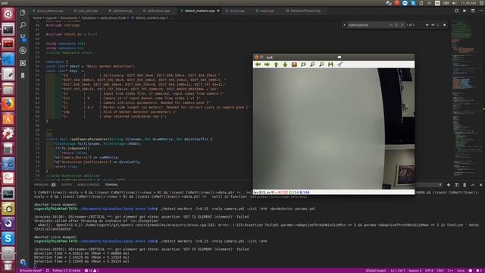Kill the terminal with the trash icon

465,185
